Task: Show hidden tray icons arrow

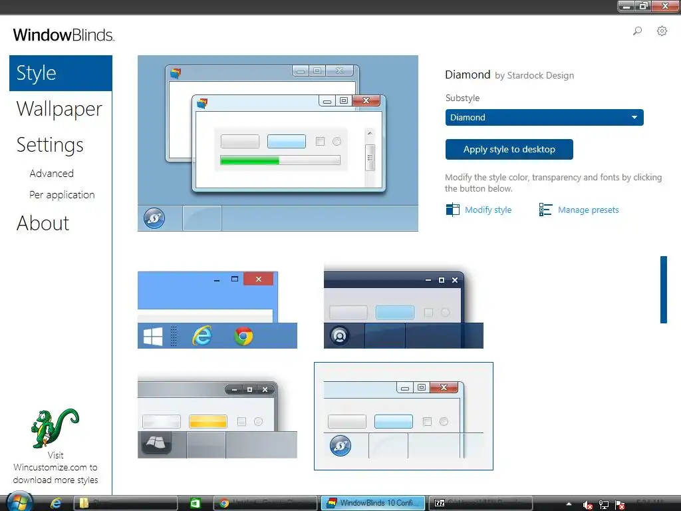Action: tap(569, 504)
